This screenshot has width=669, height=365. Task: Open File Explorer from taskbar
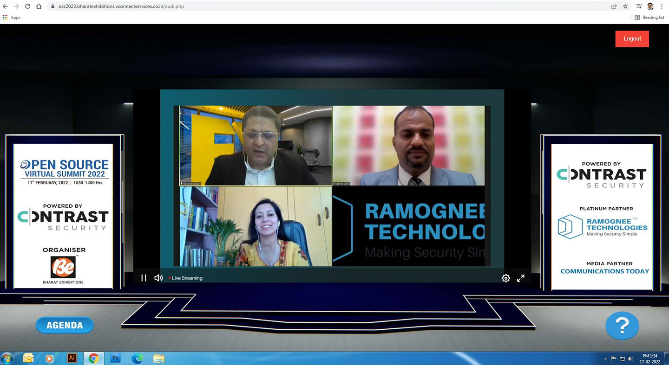[x=159, y=358]
